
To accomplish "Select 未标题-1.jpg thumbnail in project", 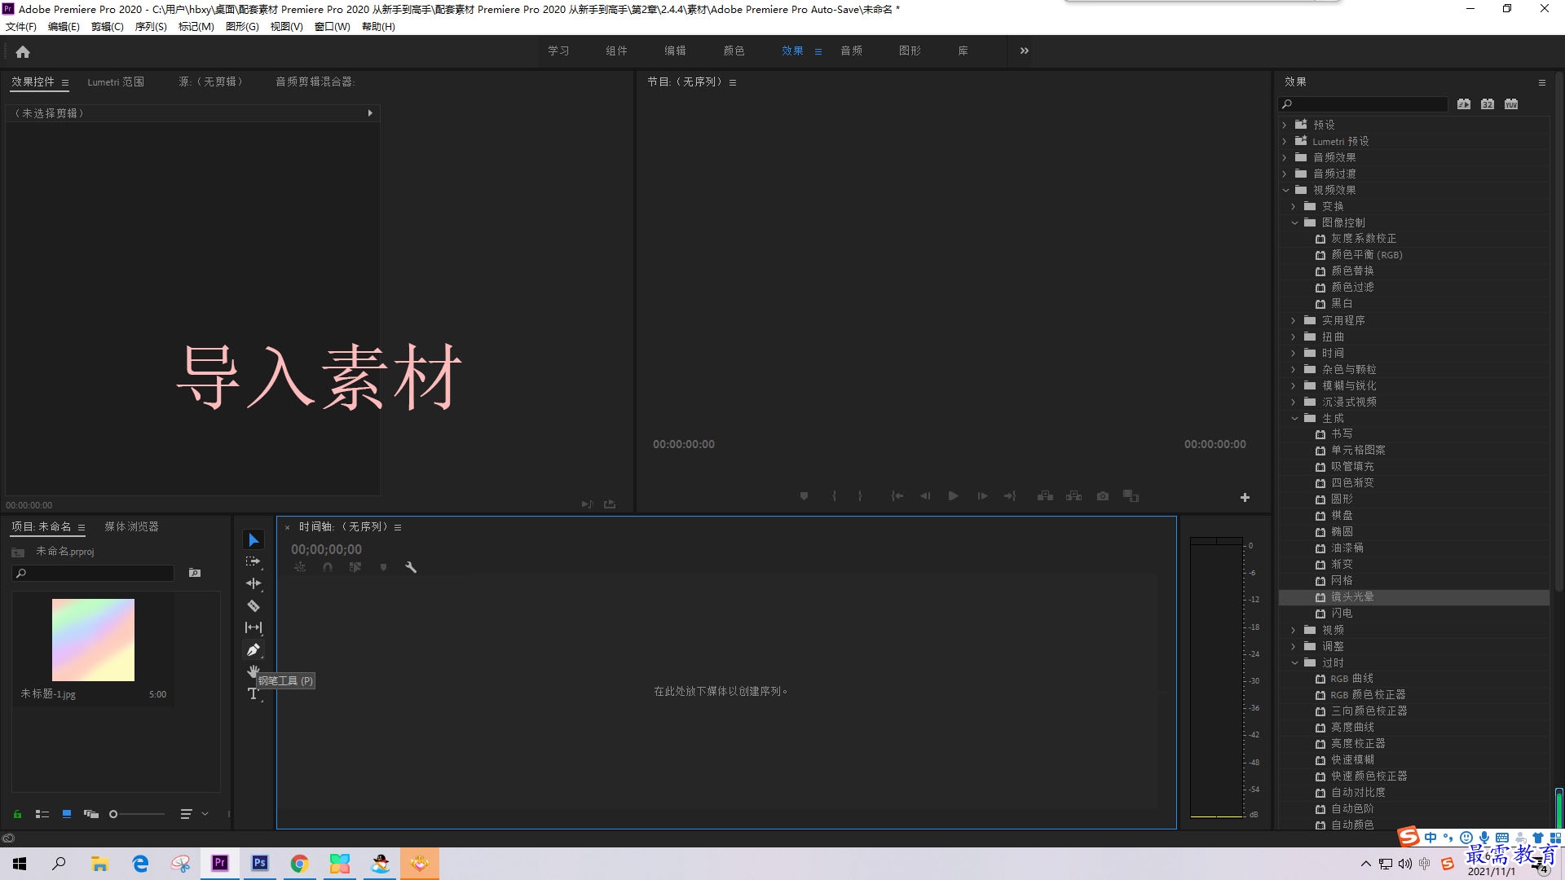I will tap(93, 640).
